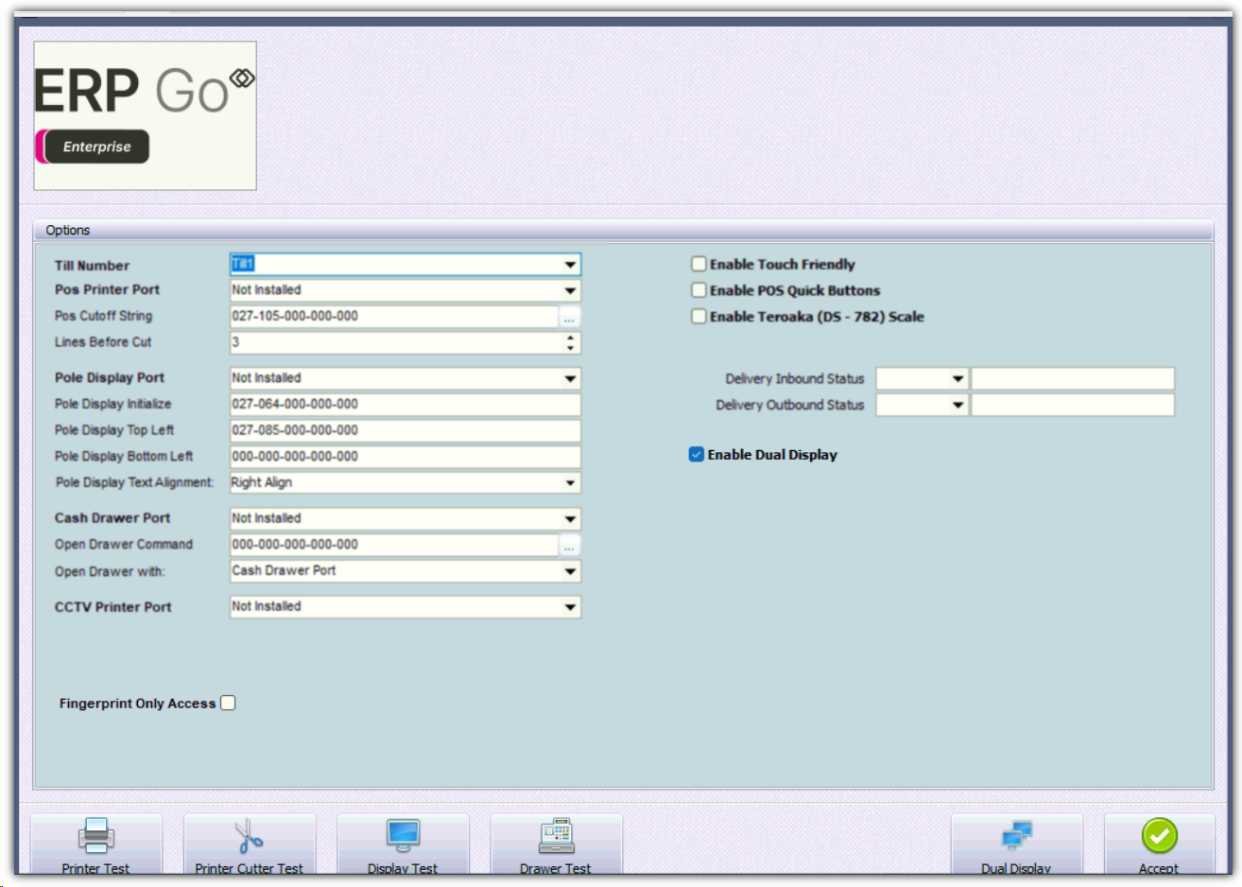Run the Printer Cutter Test scissors icon
Image resolution: width=1242 pixels, height=887 pixels.
point(249,835)
